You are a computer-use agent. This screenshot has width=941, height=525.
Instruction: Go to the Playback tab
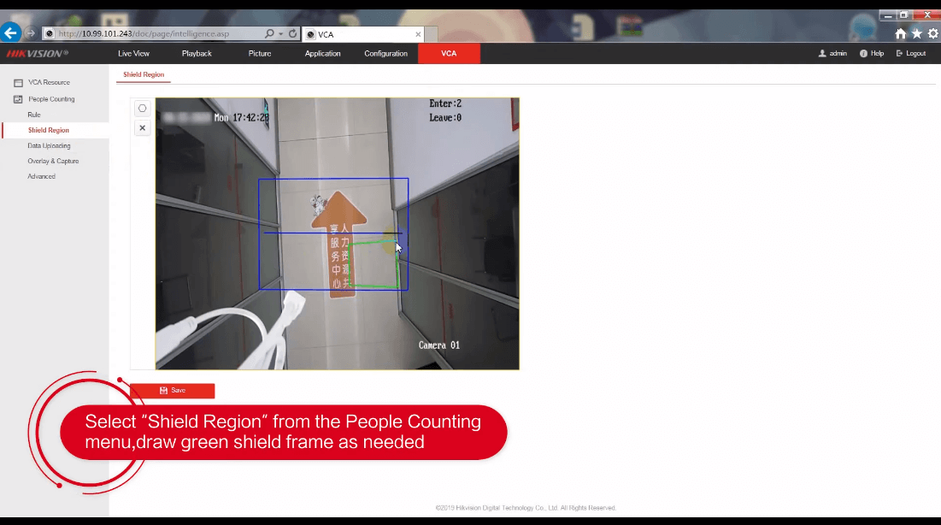(x=197, y=54)
